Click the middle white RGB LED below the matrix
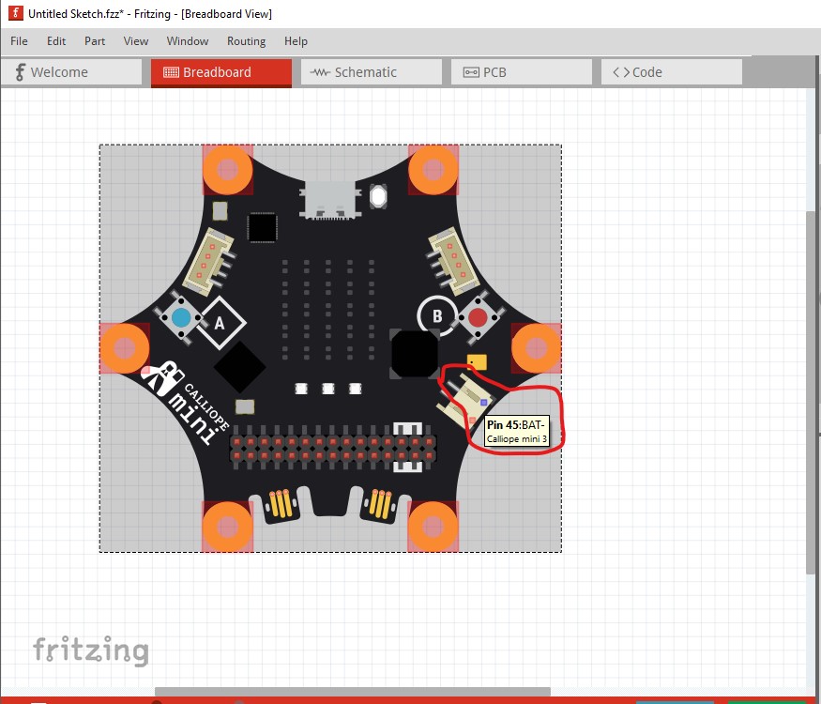821x704 pixels. [x=328, y=389]
